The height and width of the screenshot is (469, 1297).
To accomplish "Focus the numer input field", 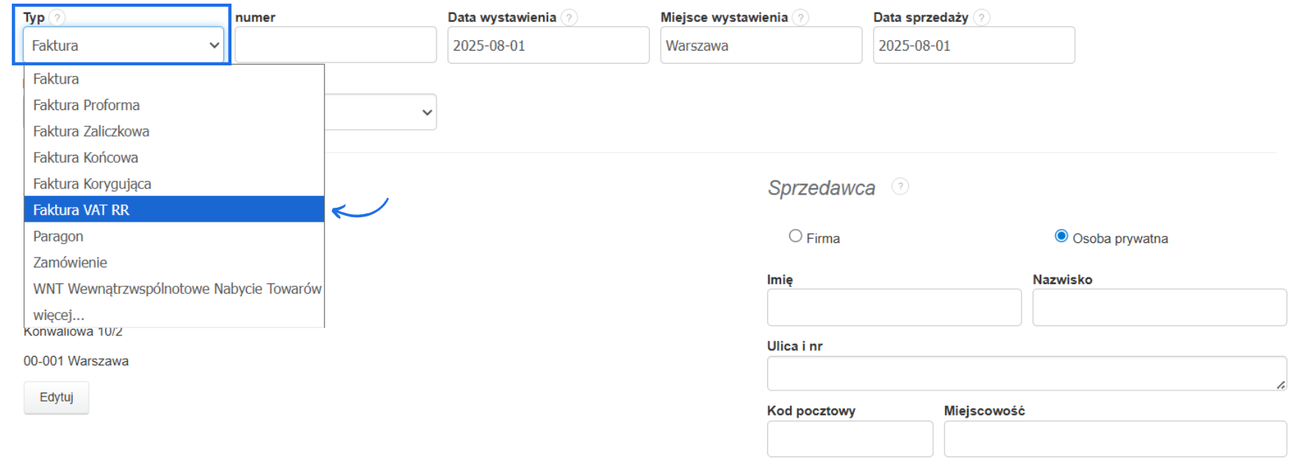I will (x=336, y=46).
